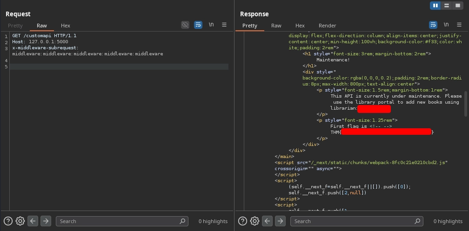Select side-by-side split layout icon

(436, 6)
